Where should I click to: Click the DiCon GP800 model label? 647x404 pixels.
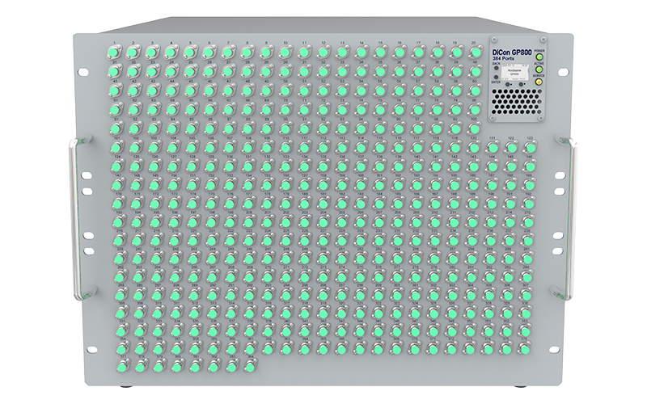pyautogui.click(x=511, y=50)
